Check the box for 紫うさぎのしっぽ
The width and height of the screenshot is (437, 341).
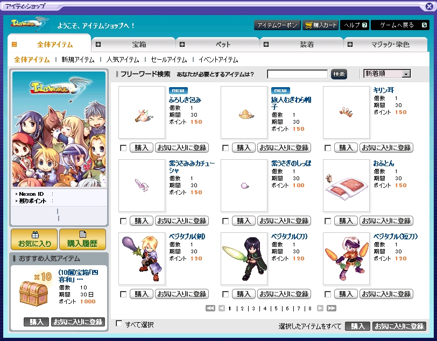[x=225, y=221]
